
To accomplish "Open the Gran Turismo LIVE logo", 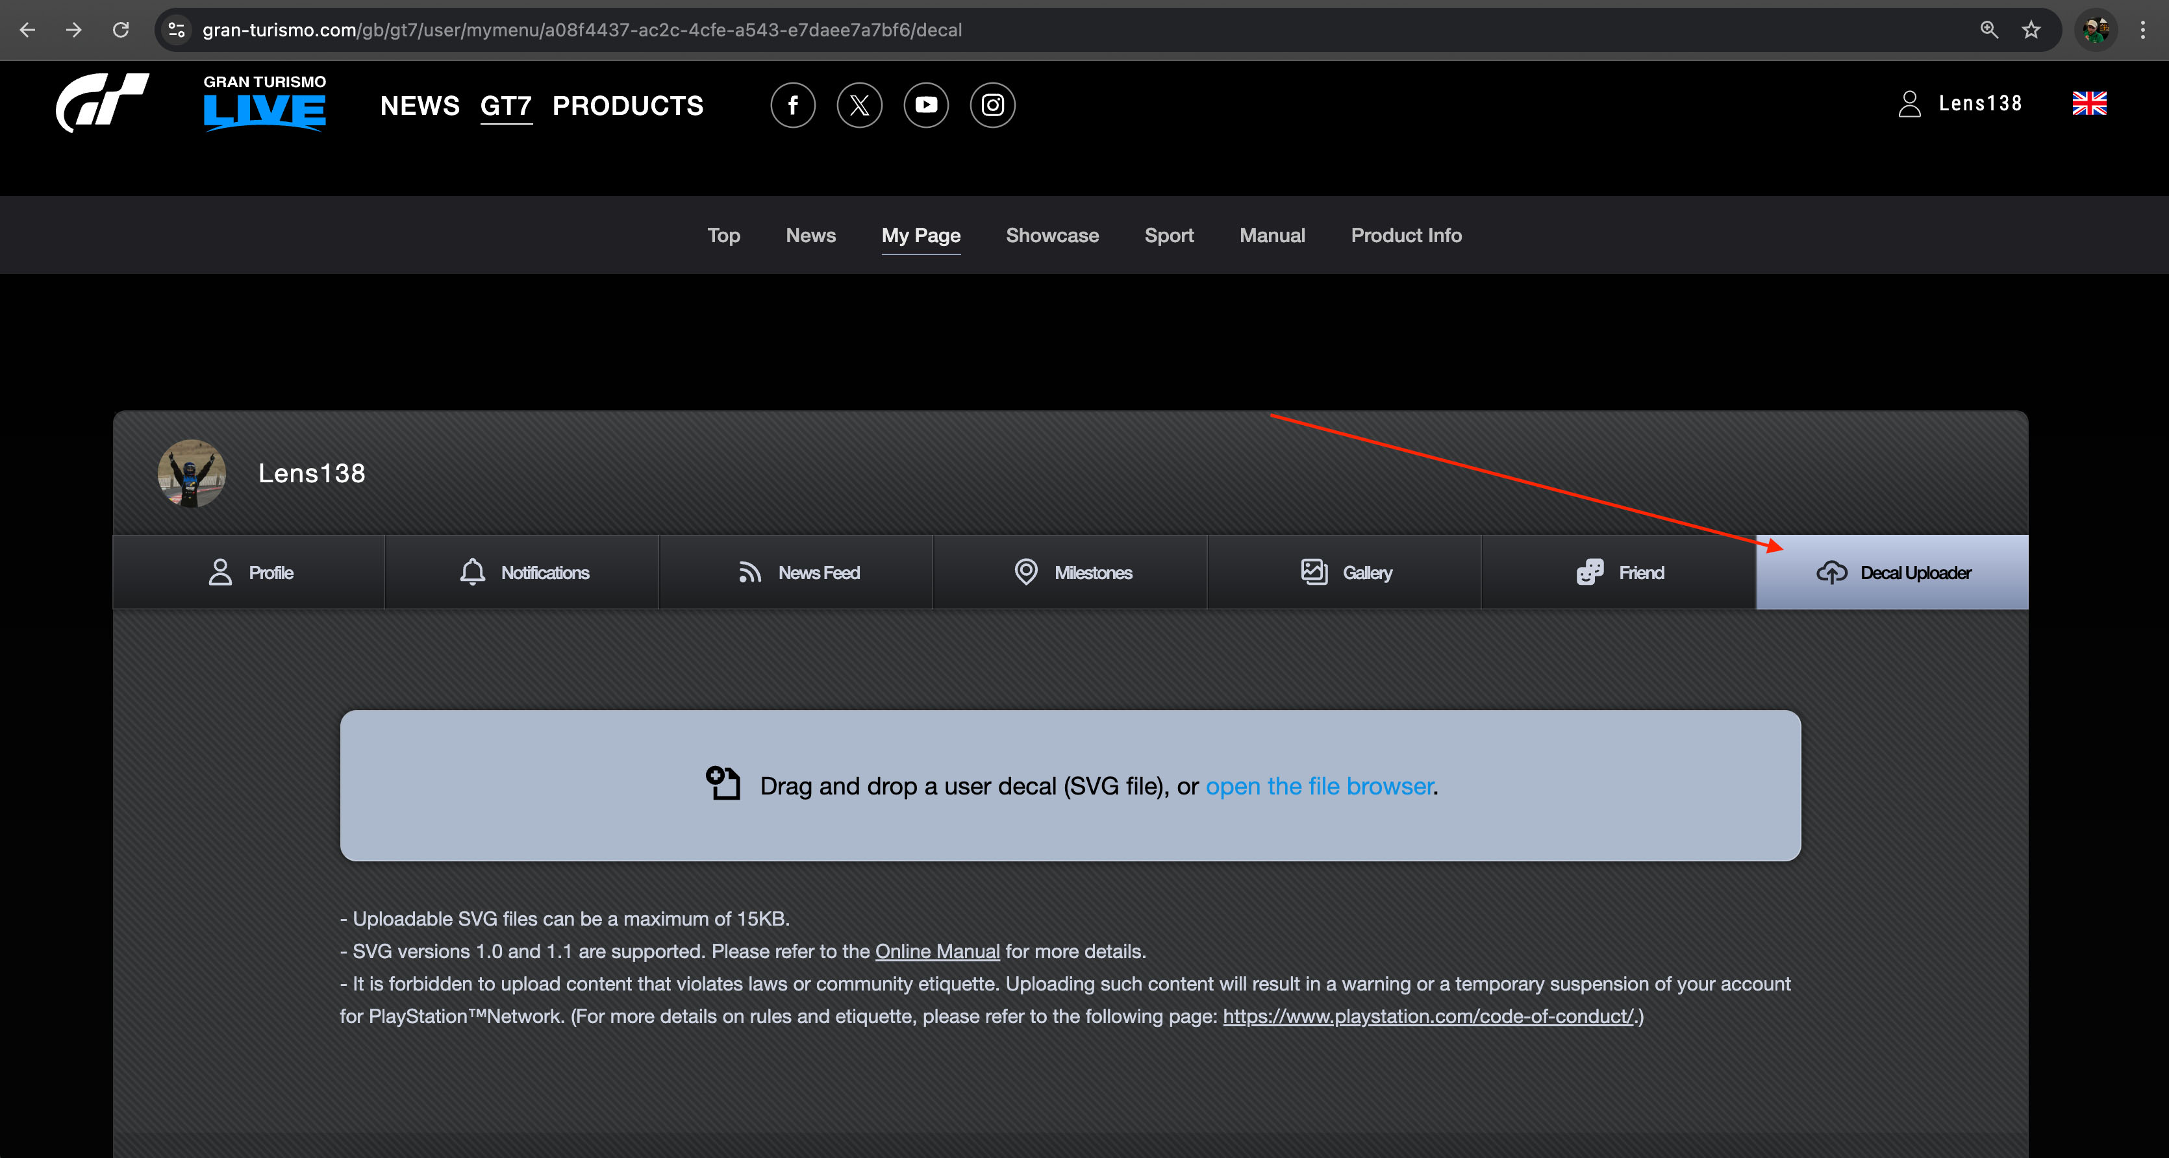I will (264, 103).
